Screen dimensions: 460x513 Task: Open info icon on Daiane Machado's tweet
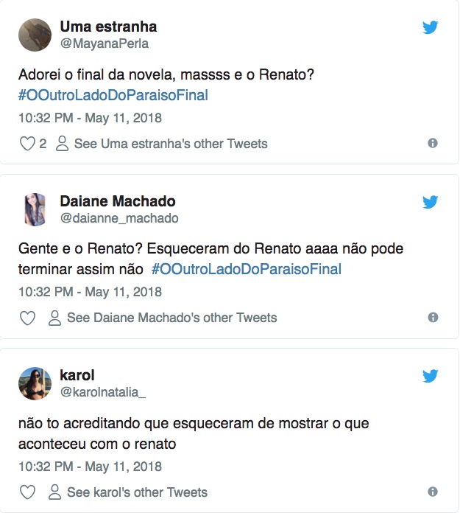pyautogui.click(x=433, y=318)
